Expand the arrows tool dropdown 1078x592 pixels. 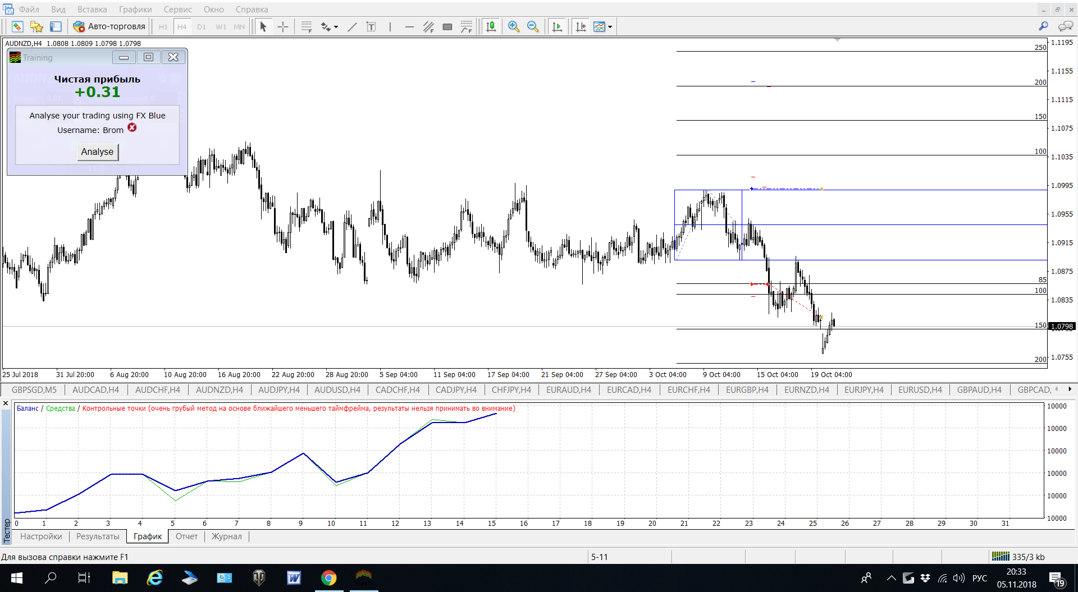click(x=336, y=26)
